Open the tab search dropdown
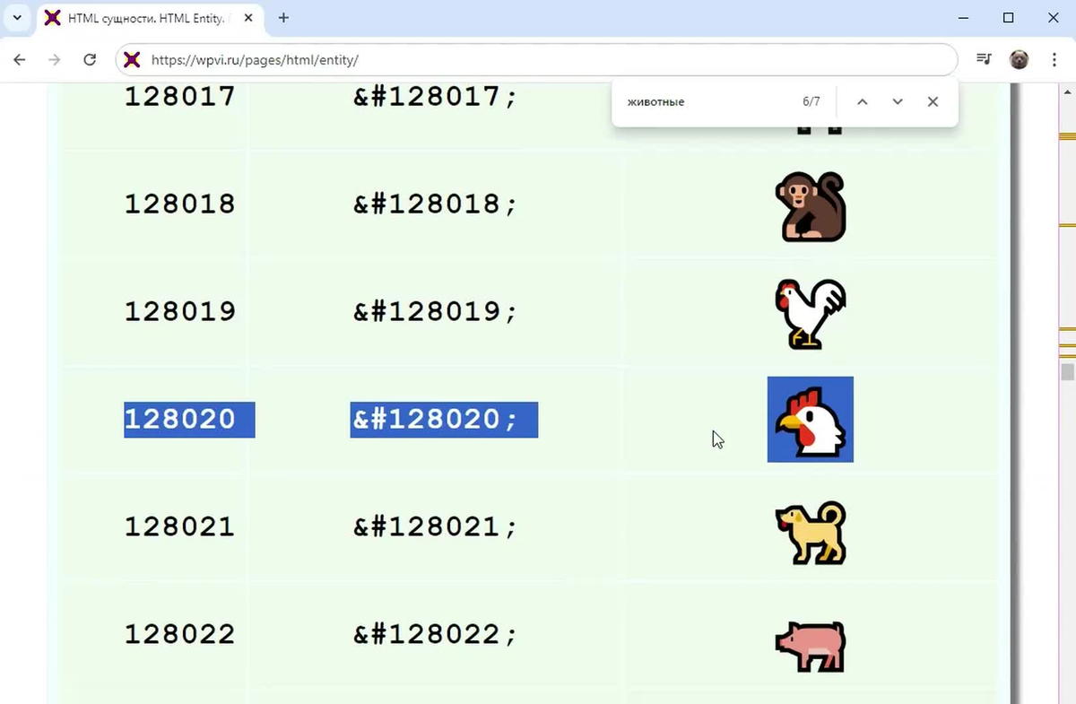Image resolution: width=1076 pixels, height=704 pixels. [x=17, y=18]
